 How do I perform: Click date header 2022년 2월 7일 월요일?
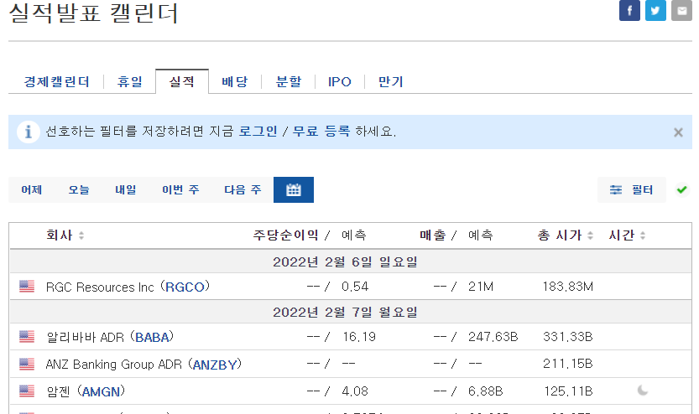pyautogui.click(x=345, y=312)
